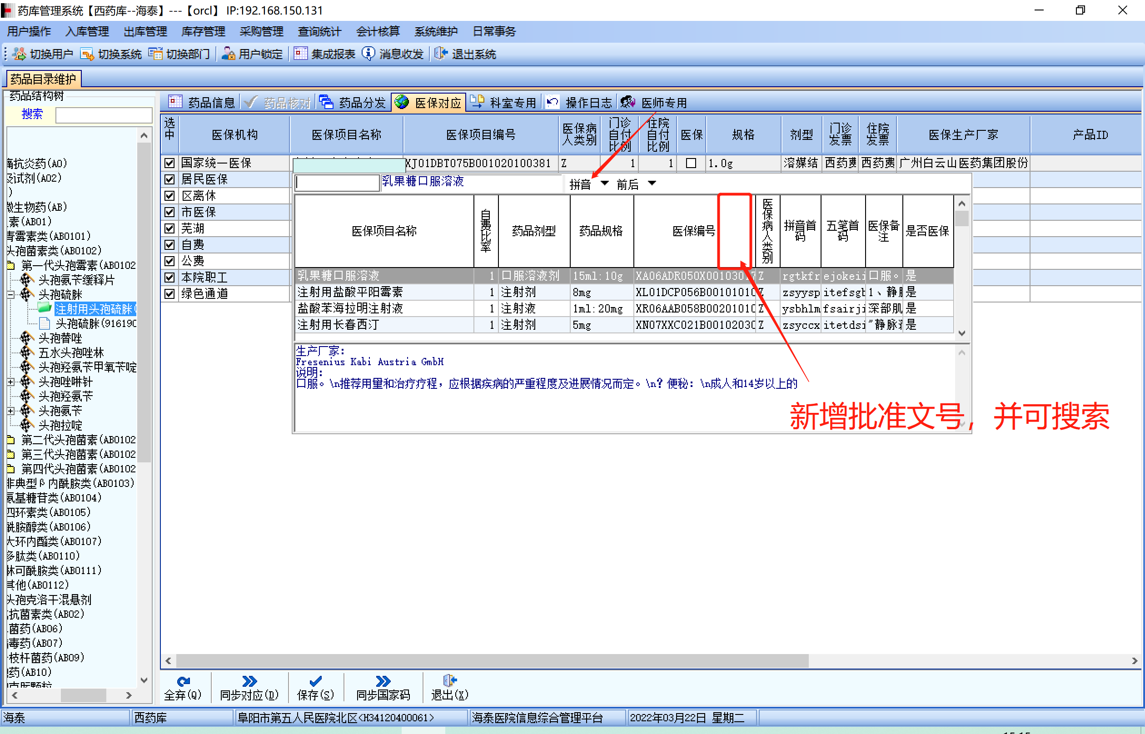Click the search input in popup lookup

click(x=337, y=183)
